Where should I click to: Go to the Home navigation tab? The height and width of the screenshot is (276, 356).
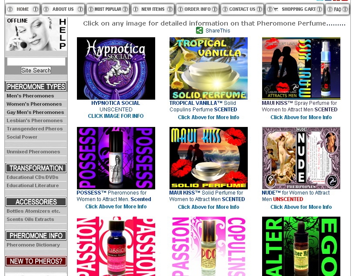(23, 9)
